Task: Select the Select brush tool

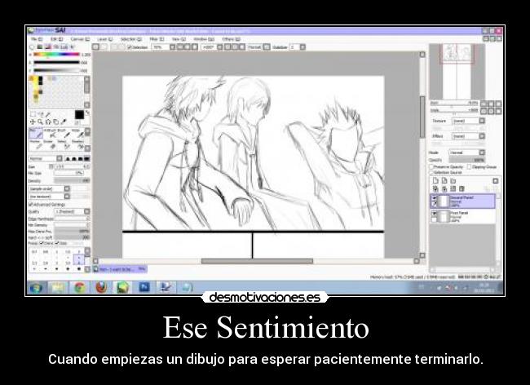Action: click(63, 144)
